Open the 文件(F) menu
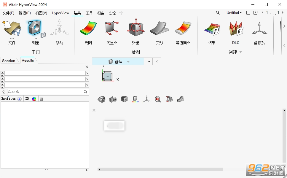 point(8,13)
